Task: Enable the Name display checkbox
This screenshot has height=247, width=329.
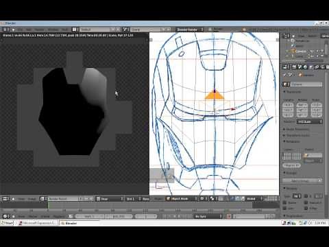Action: coord(285,202)
